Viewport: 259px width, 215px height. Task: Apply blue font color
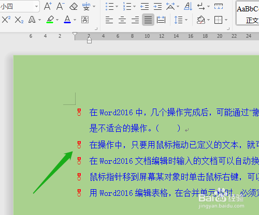67,20
